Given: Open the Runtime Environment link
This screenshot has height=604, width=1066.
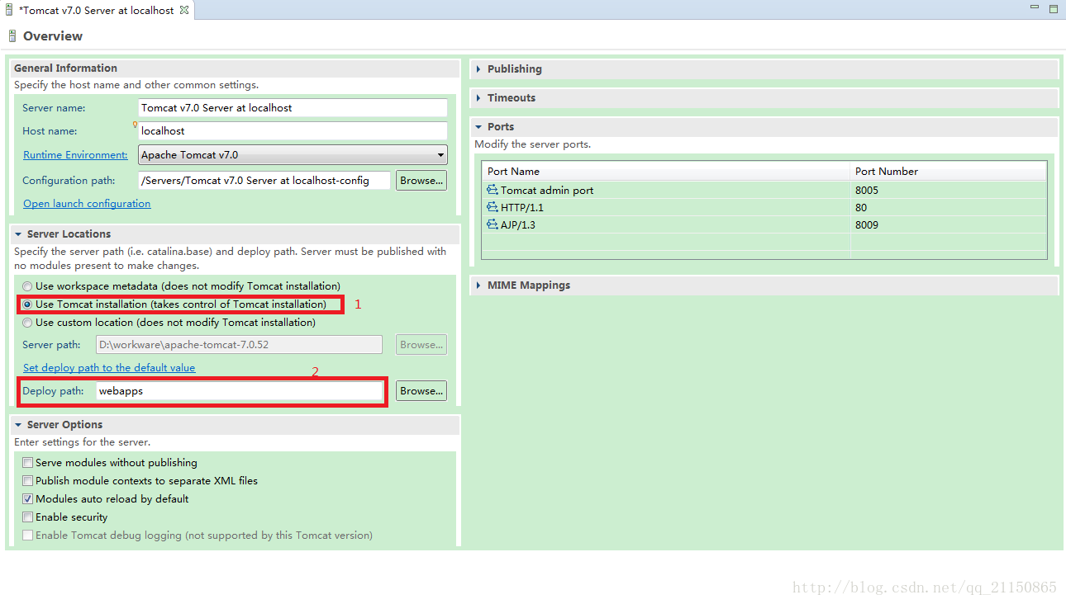Looking at the screenshot, I should pos(75,155).
